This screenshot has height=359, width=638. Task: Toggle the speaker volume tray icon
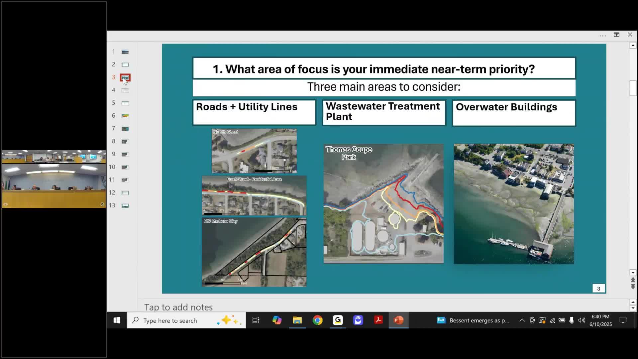click(x=582, y=320)
